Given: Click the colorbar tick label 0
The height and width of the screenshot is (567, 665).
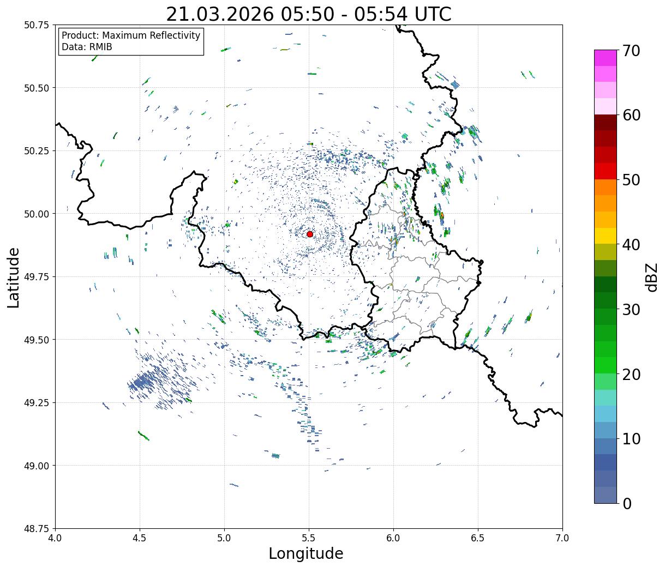Looking at the screenshot, I should point(627,503).
